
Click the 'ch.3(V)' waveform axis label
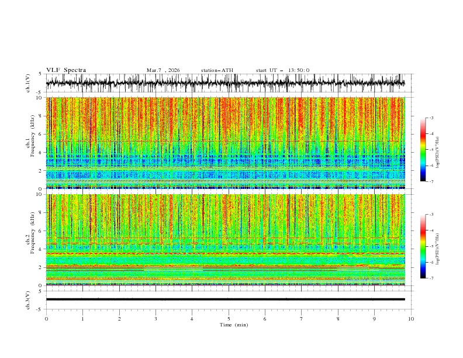click(x=28, y=300)
